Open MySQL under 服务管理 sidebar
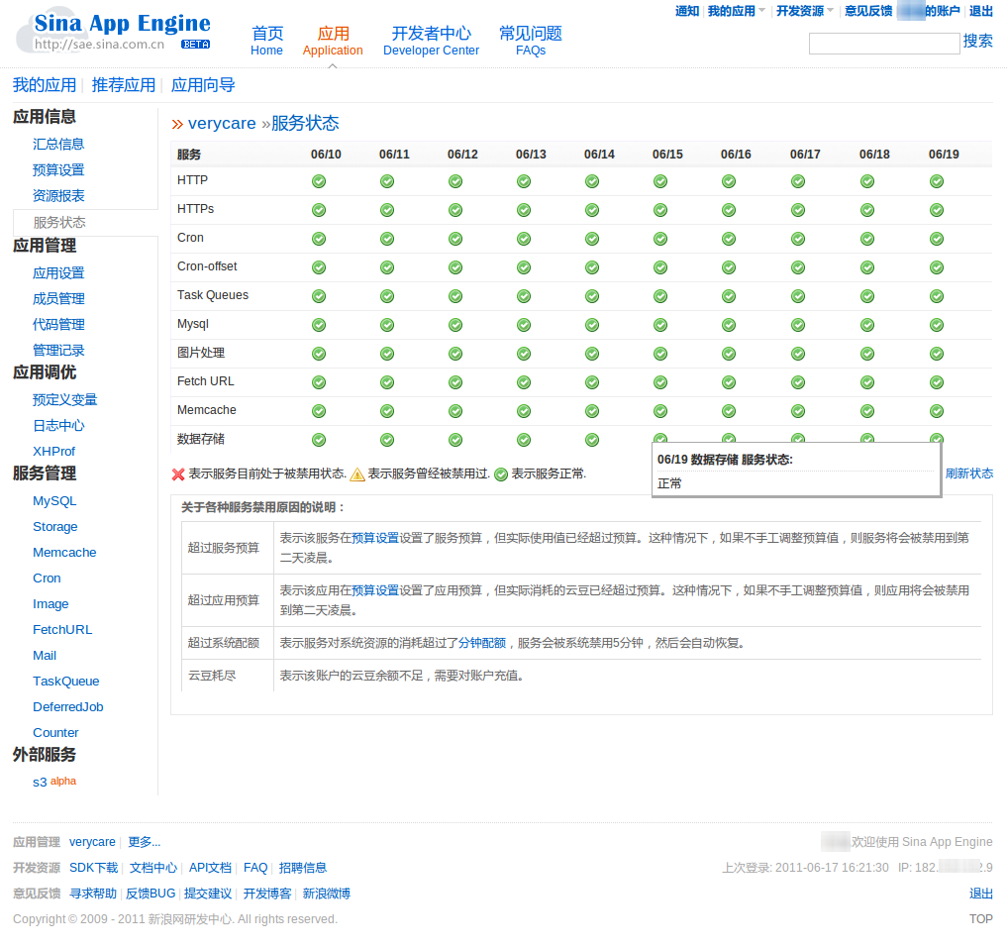 point(54,501)
